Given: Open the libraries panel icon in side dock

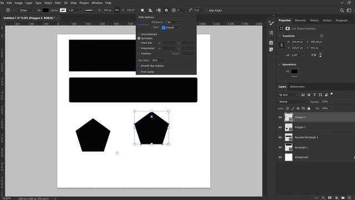Looking at the screenshot, I should (x=271, y=43).
